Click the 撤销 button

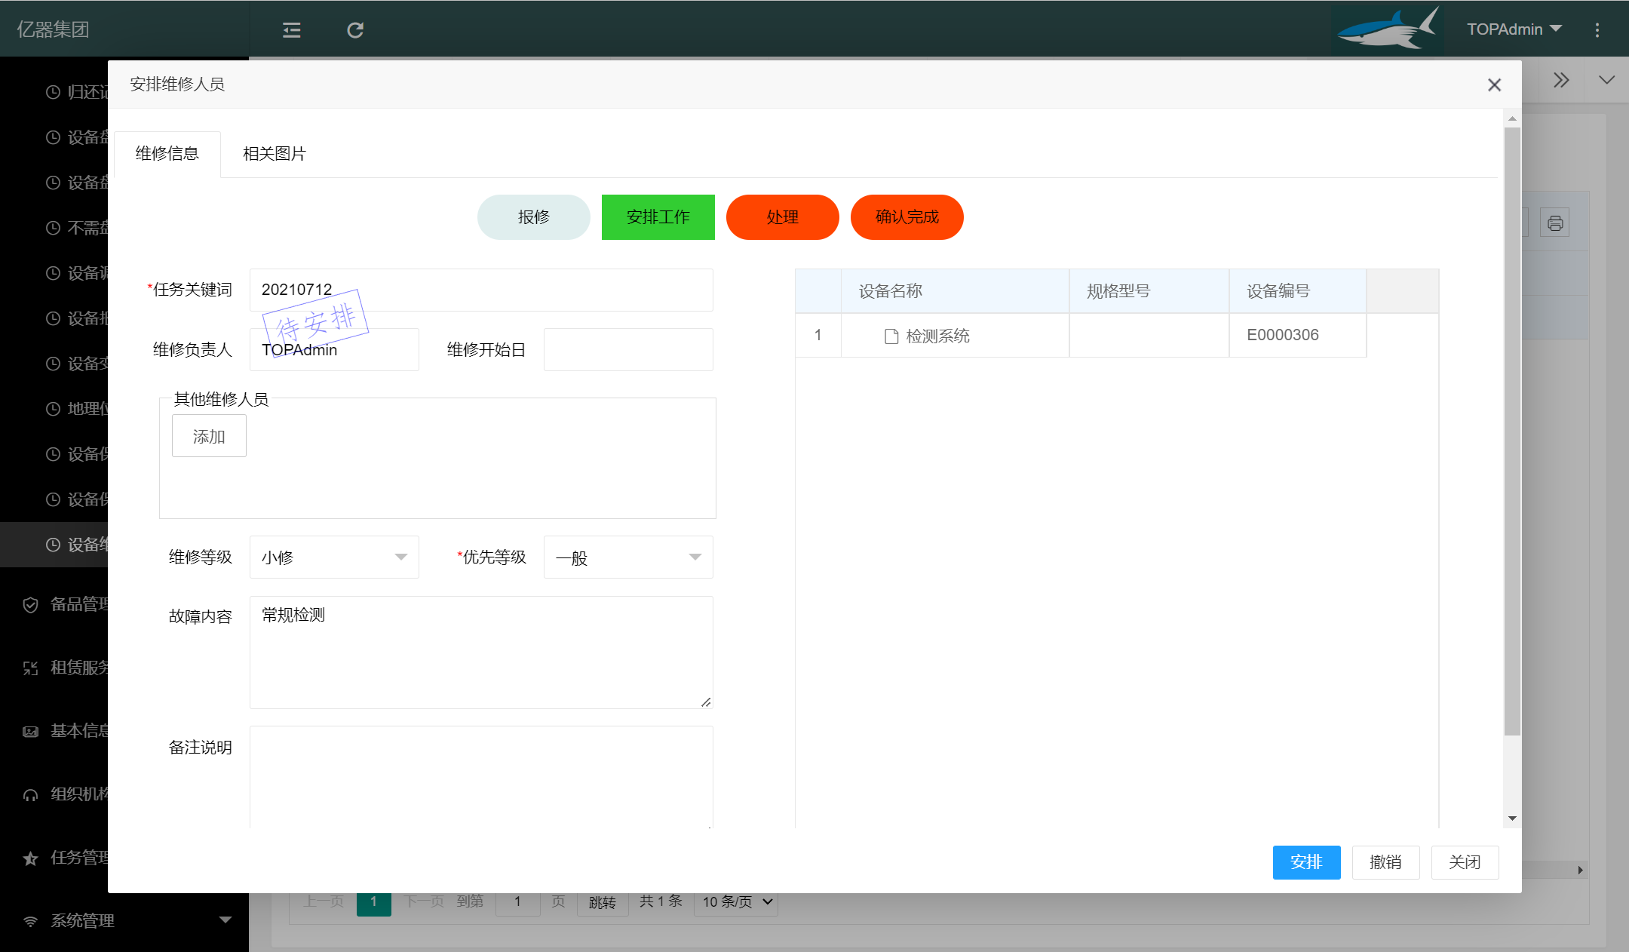(1385, 862)
